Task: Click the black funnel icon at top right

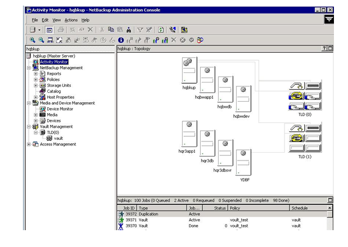Action: click(329, 19)
